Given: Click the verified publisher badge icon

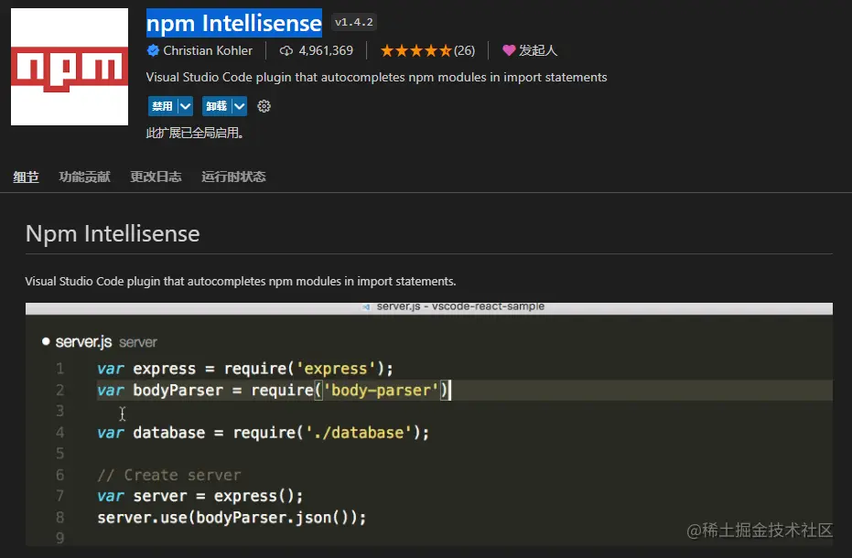Looking at the screenshot, I should pos(153,50).
